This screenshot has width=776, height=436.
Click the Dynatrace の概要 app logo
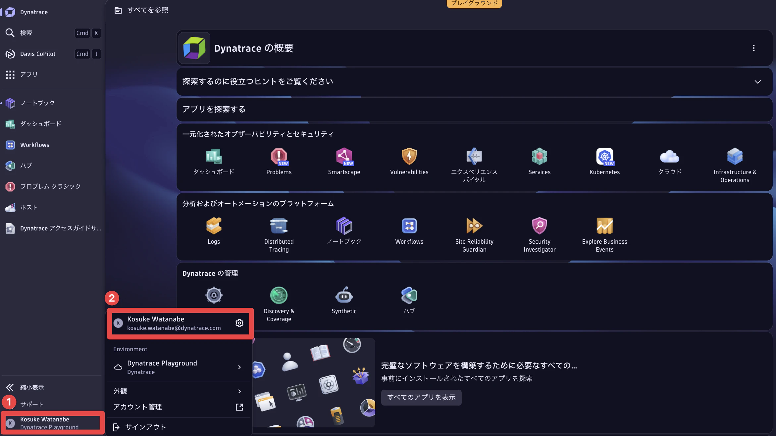tap(194, 48)
